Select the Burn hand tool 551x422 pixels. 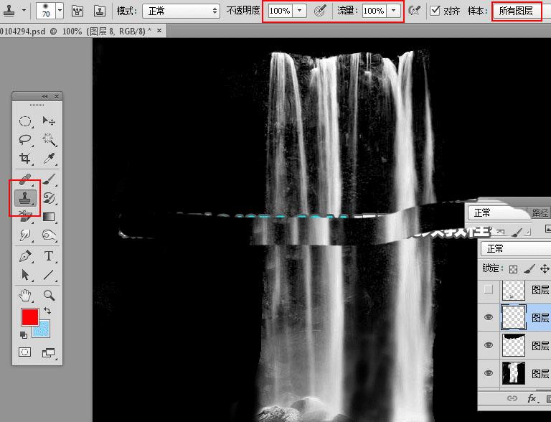pyautogui.click(x=49, y=235)
